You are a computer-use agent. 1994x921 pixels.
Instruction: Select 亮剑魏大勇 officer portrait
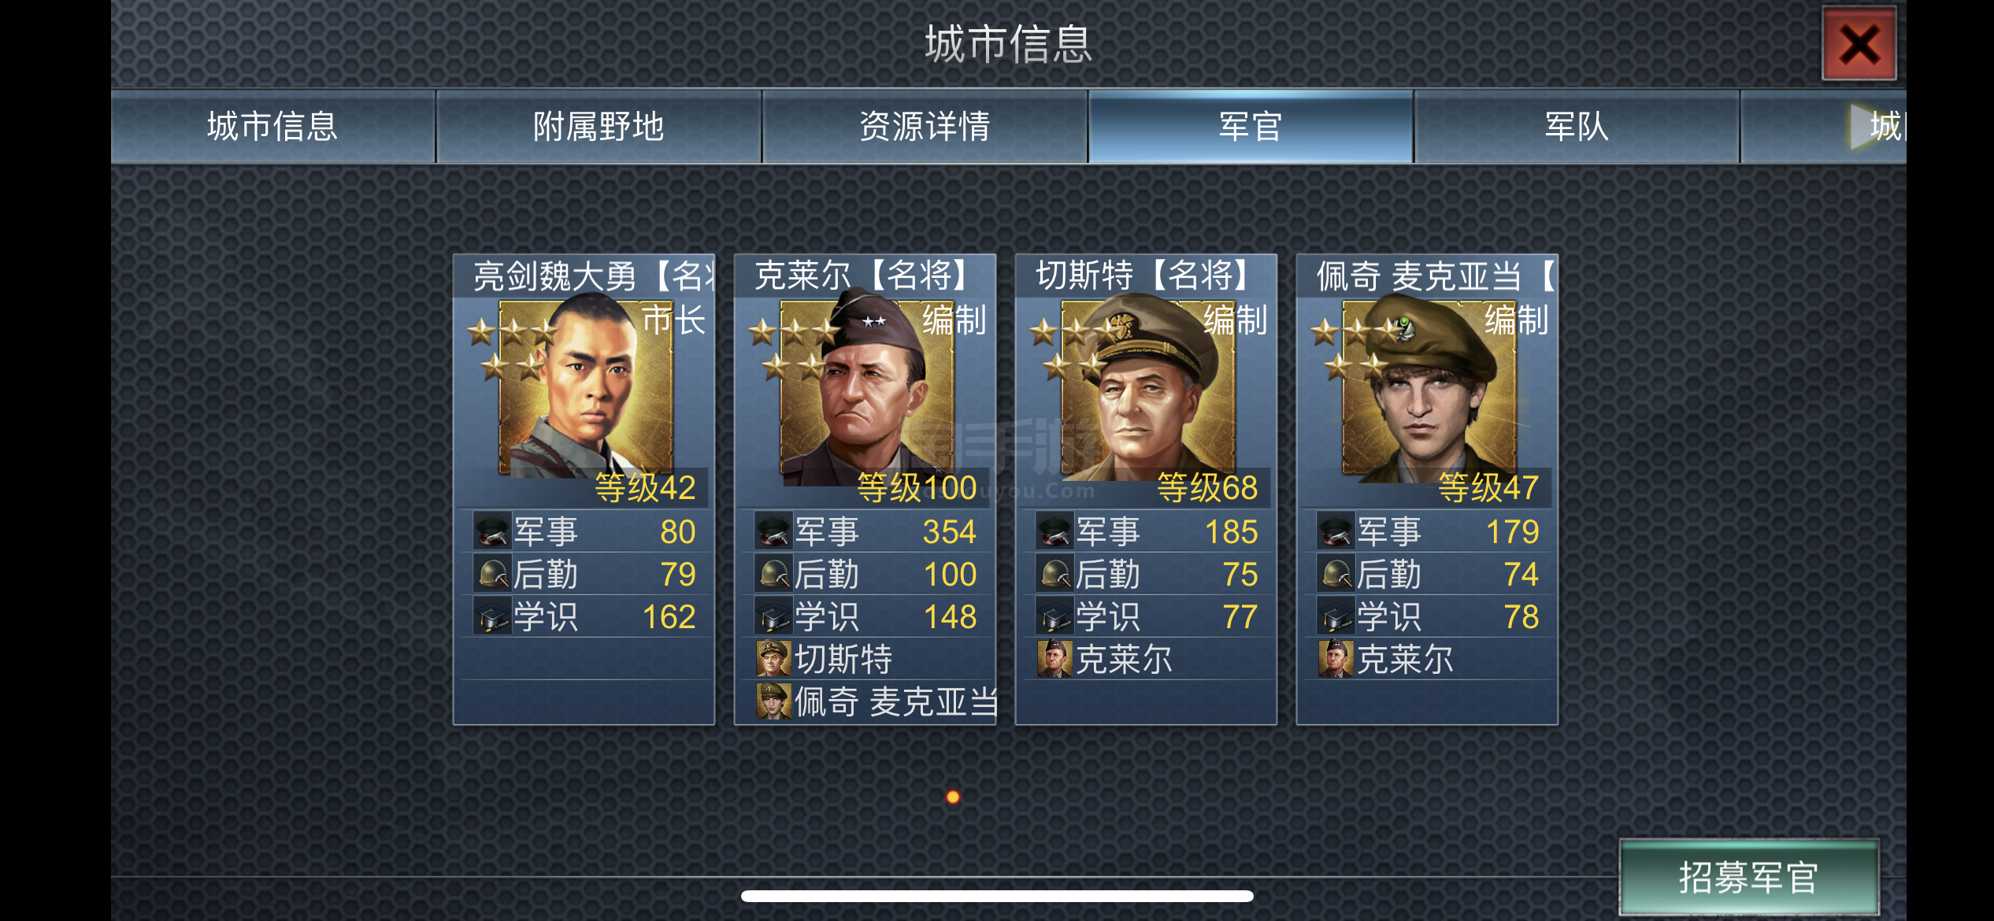pyautogui.click(x=586, y=388)
